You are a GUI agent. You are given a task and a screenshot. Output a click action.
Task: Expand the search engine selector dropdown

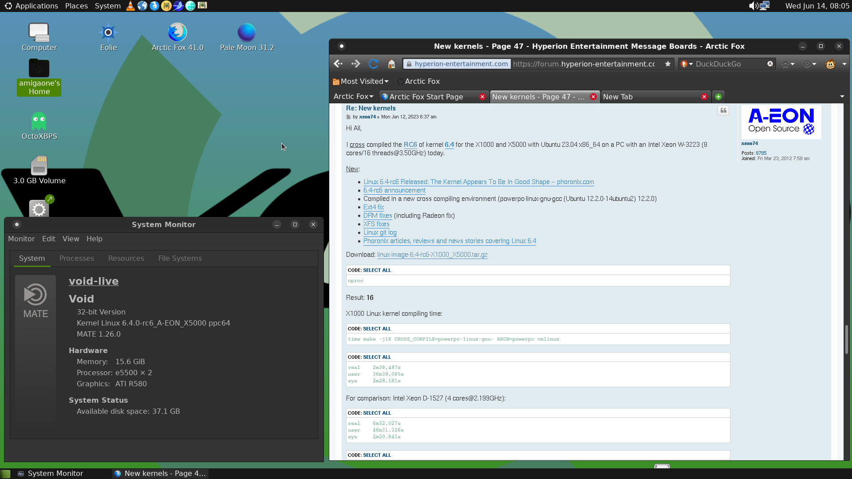tap(686, 64)
